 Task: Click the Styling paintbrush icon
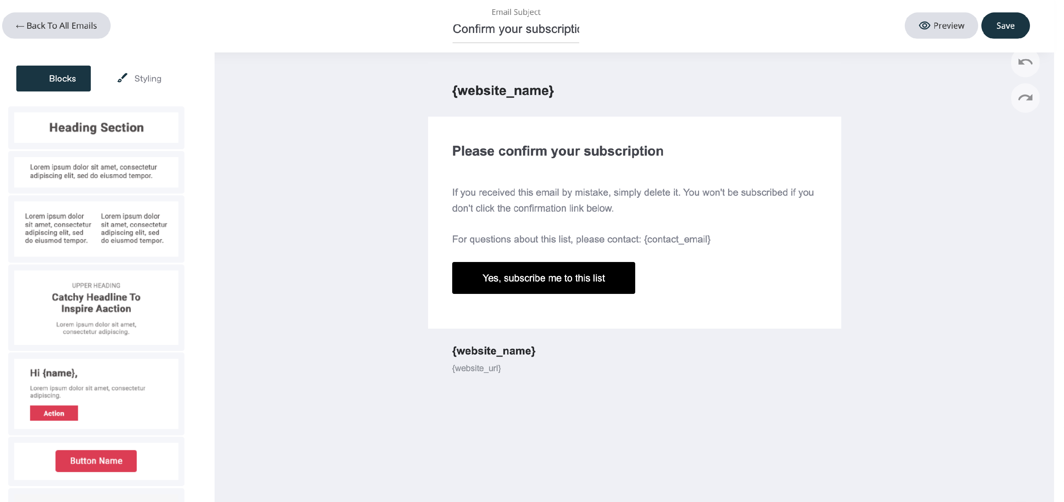[x=122, y=78]
